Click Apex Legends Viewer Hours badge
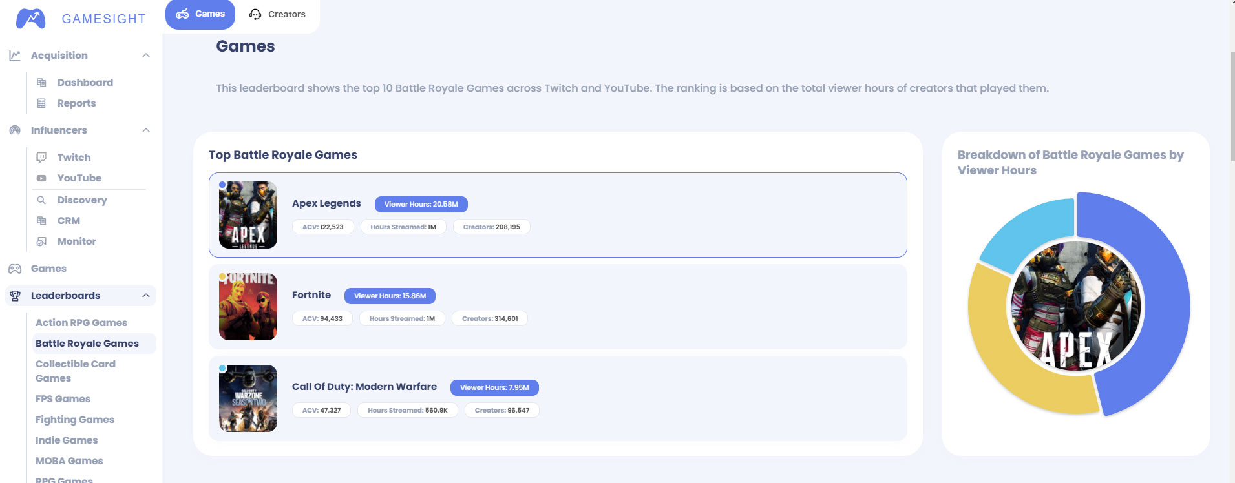 pos(421,204)
